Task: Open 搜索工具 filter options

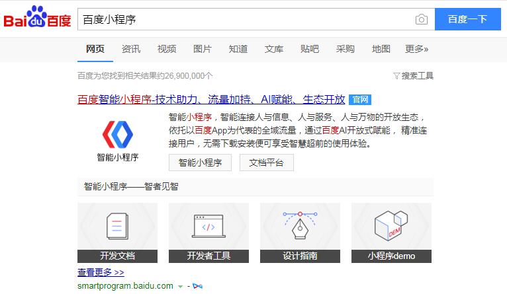Action: coord(417,76)
